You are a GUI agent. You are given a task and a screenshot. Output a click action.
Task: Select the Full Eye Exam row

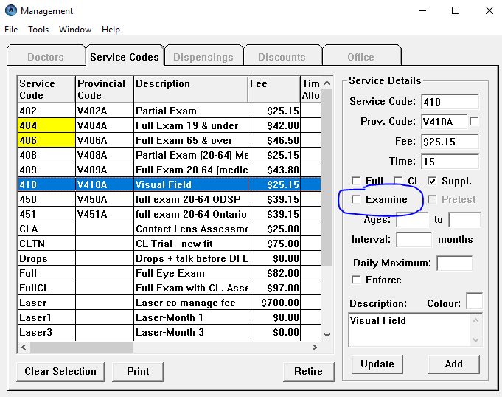169,273
